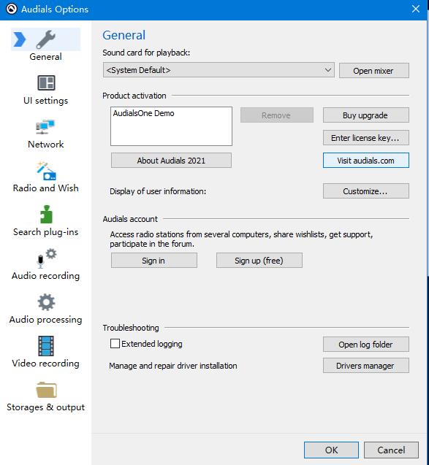Open Search plug-ins puzzle icon
This screenshot has height=465, width=429.
tap(46, 214)
